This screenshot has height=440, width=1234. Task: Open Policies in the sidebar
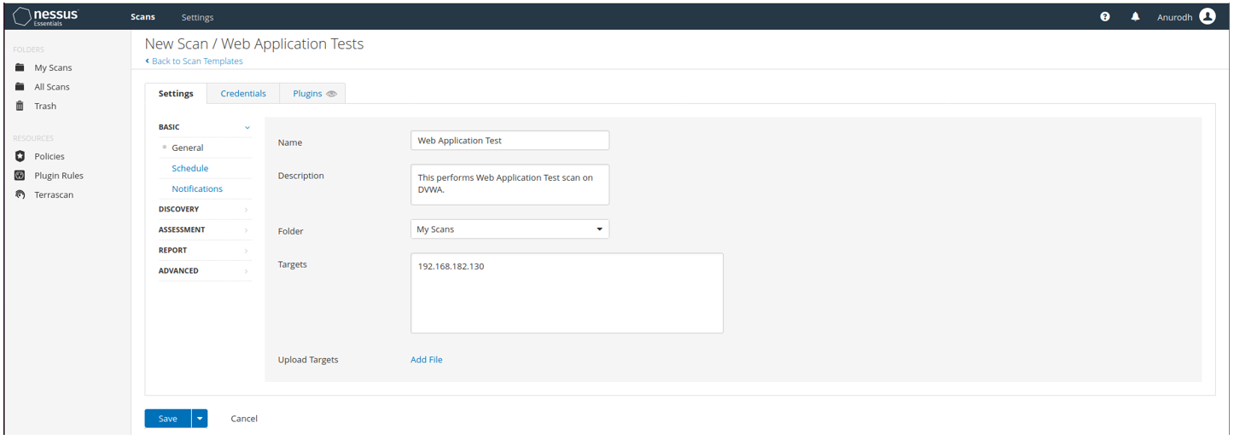coord(49,157)
